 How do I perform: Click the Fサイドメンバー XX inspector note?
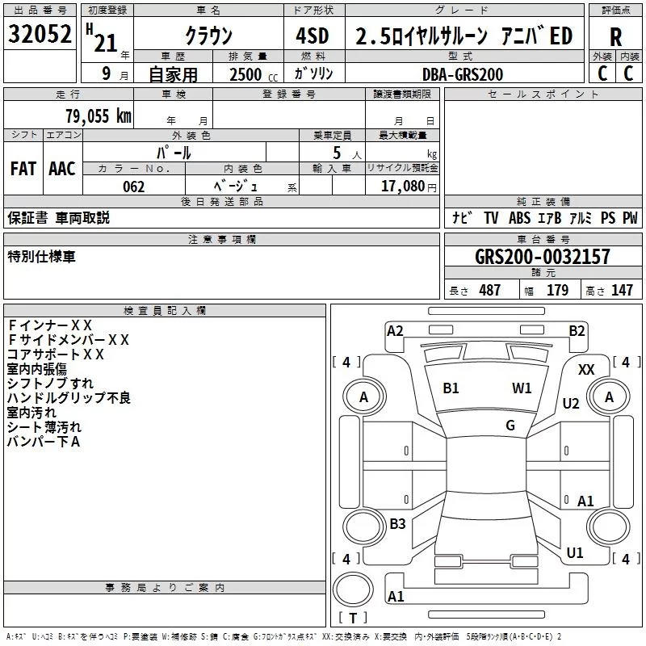pos(68,340)
